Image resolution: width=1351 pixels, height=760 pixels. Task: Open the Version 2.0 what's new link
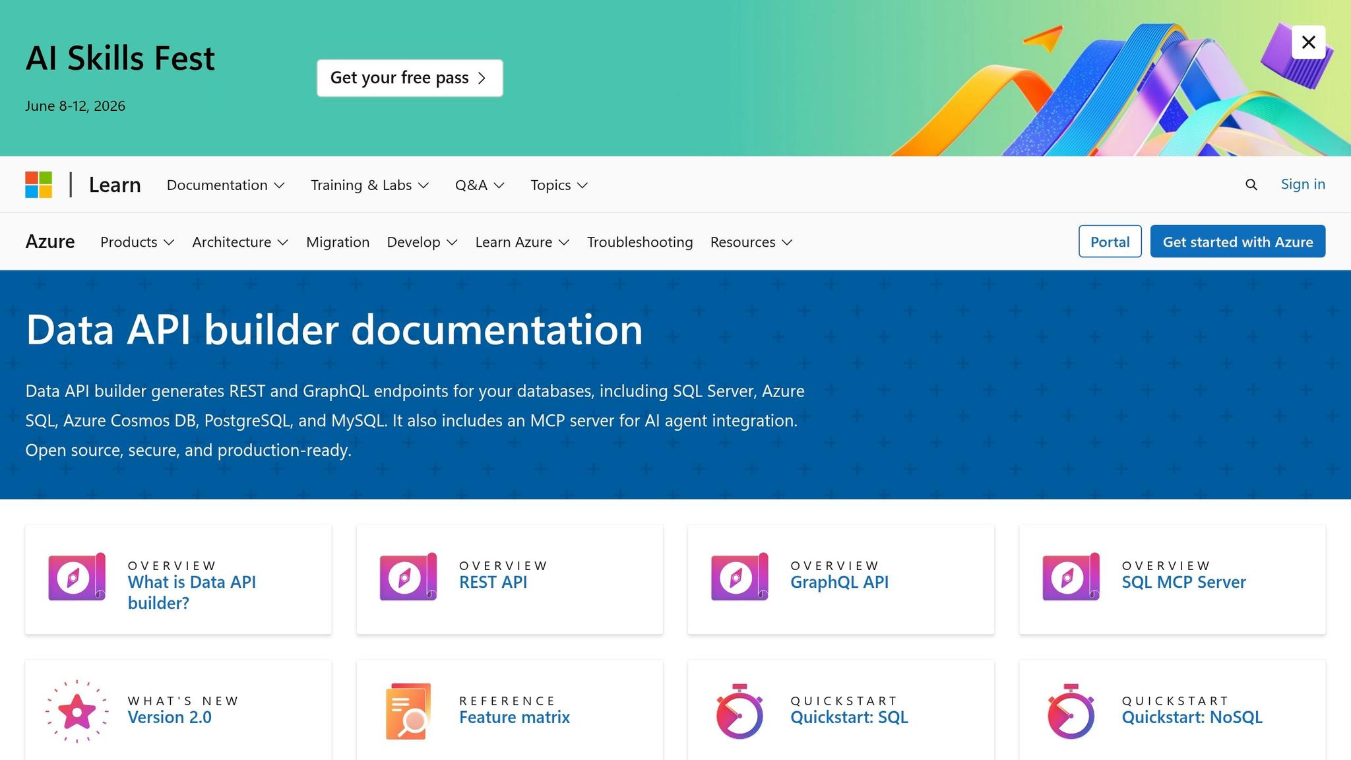[x=170, y=717]
